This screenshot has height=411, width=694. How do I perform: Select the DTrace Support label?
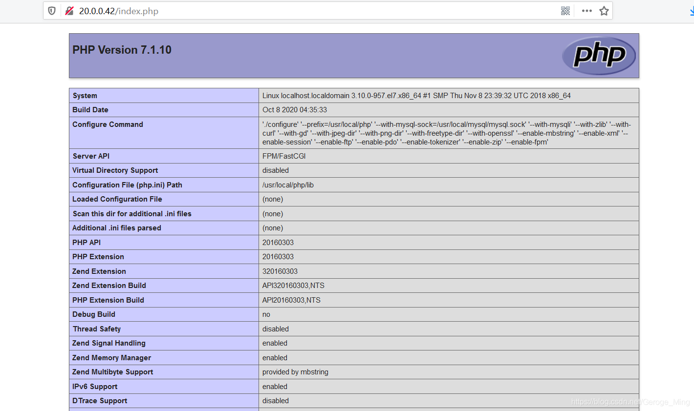point(100,401)
